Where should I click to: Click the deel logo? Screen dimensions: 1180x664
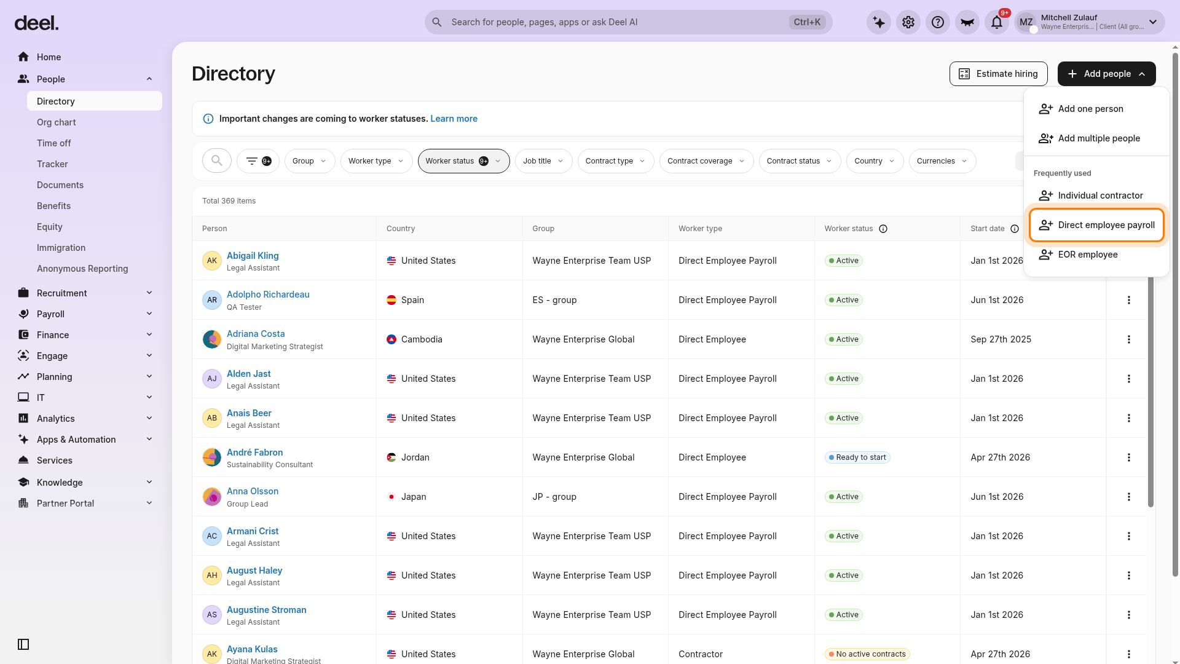click(36, 23)
